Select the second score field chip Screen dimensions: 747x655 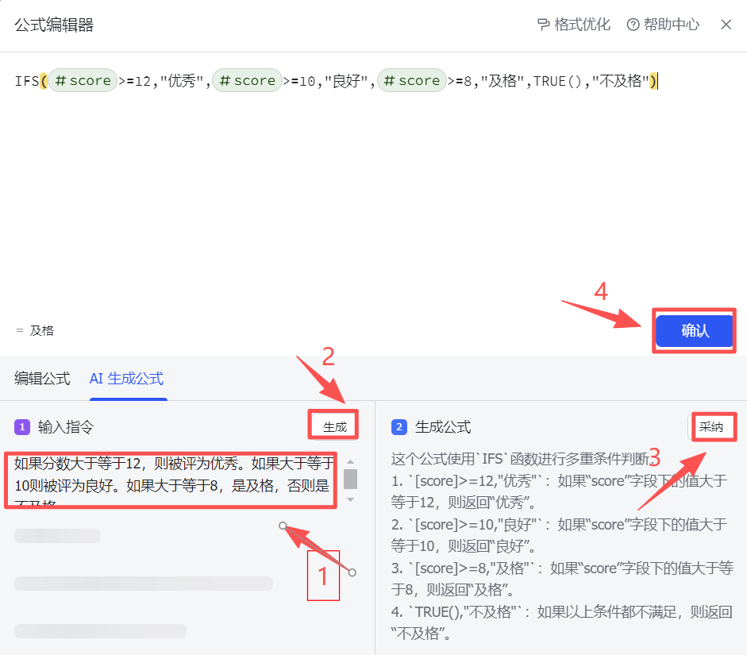[247, 80]
